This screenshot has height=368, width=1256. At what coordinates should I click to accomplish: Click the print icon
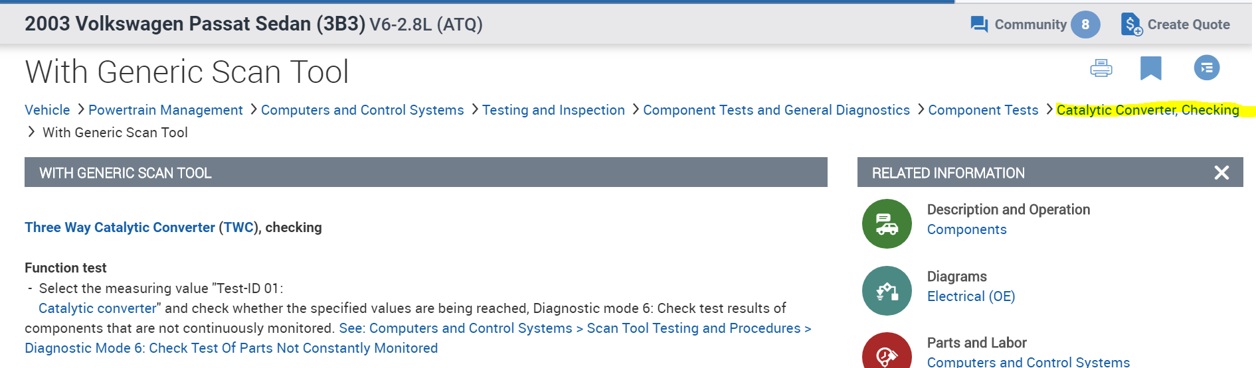[x=1101, y=68]
